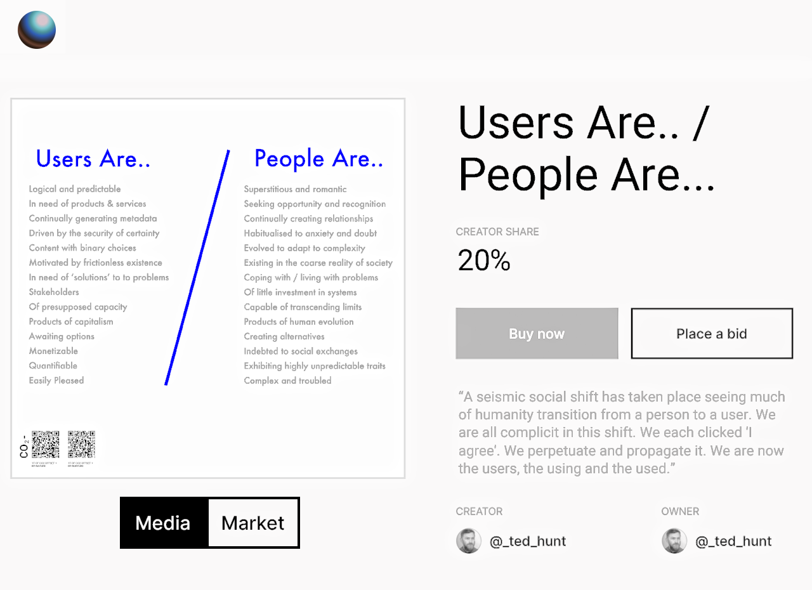The height and width of the screenshot is (590, 812).
Task: Click the CREATOR SHARE label
Action: pos(497,232)
